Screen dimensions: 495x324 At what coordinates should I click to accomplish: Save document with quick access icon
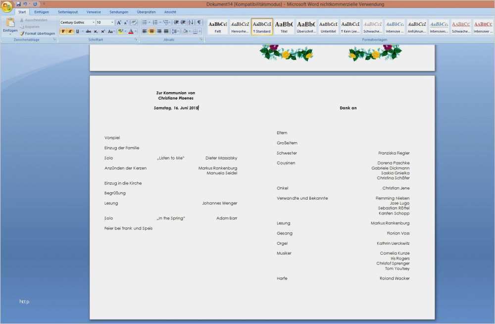click(18, 4)
